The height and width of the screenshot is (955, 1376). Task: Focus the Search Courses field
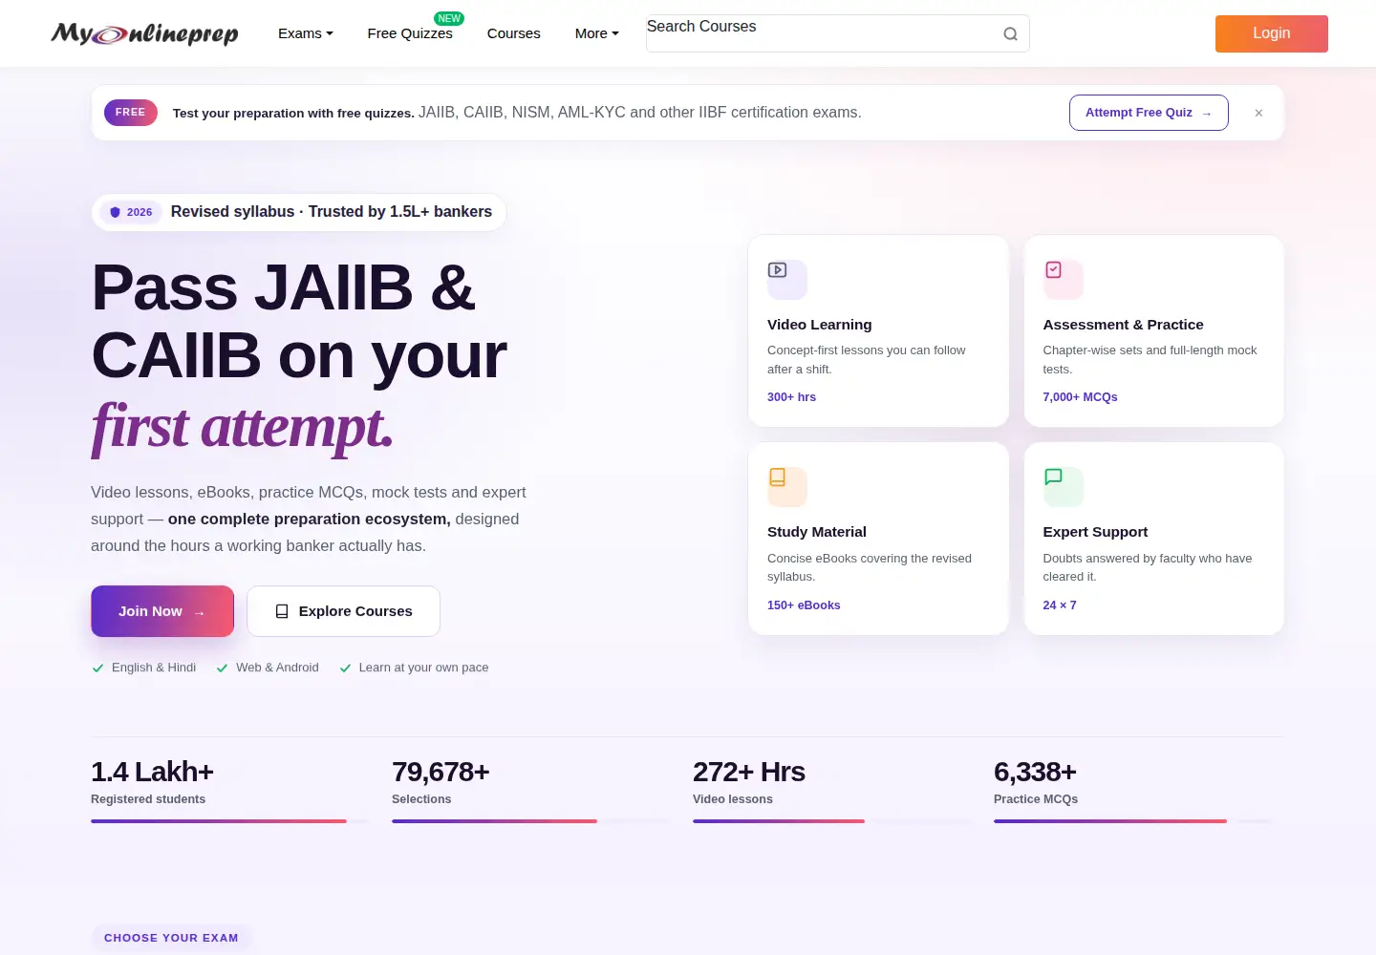[x=838, y=33]
